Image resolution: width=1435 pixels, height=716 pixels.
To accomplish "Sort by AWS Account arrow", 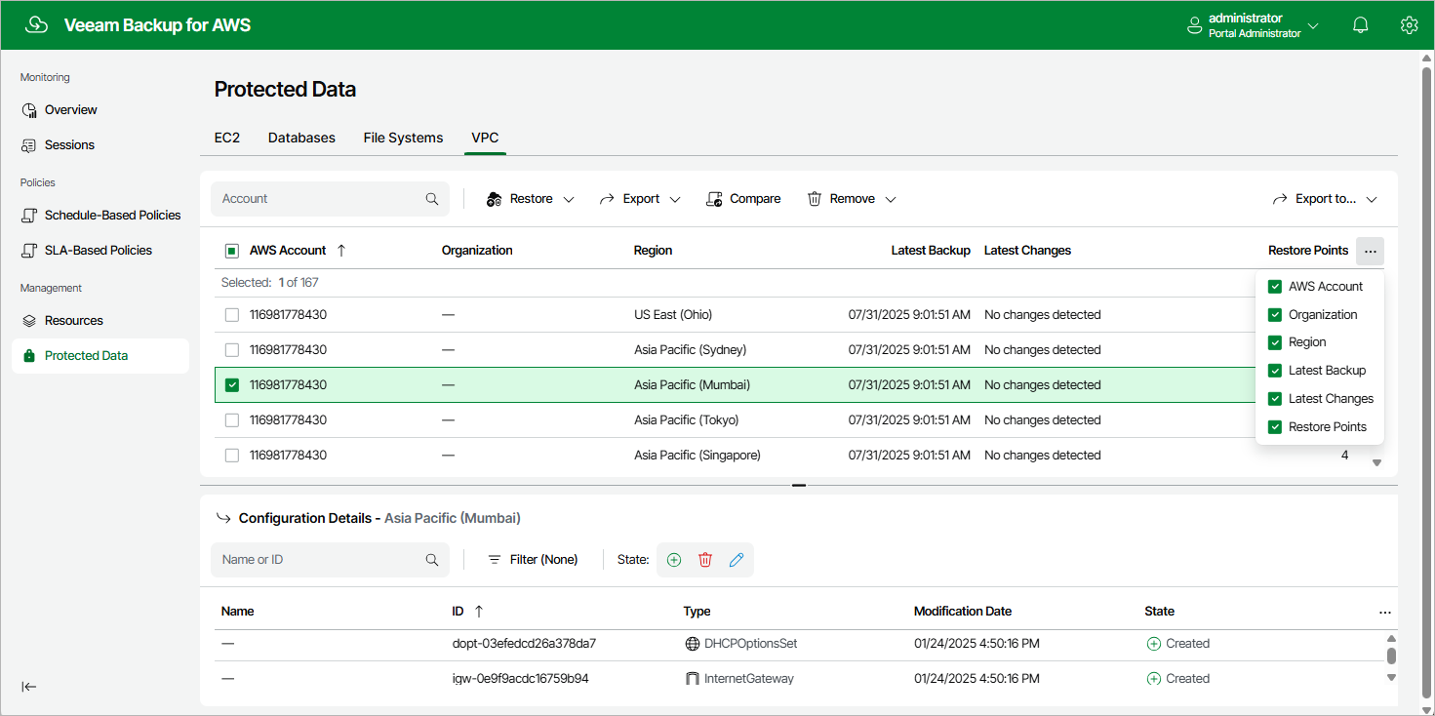I will tap(341, 251).
